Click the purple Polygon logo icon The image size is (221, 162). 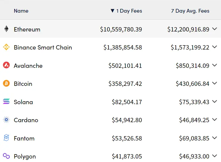[6, 156]
